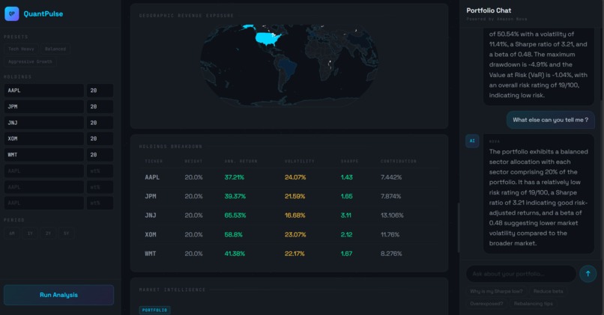Image resolution: width=604 pixels, height=315 pixels.
Task: Edit the WMT ticker holding field
Action: [44, 155]
